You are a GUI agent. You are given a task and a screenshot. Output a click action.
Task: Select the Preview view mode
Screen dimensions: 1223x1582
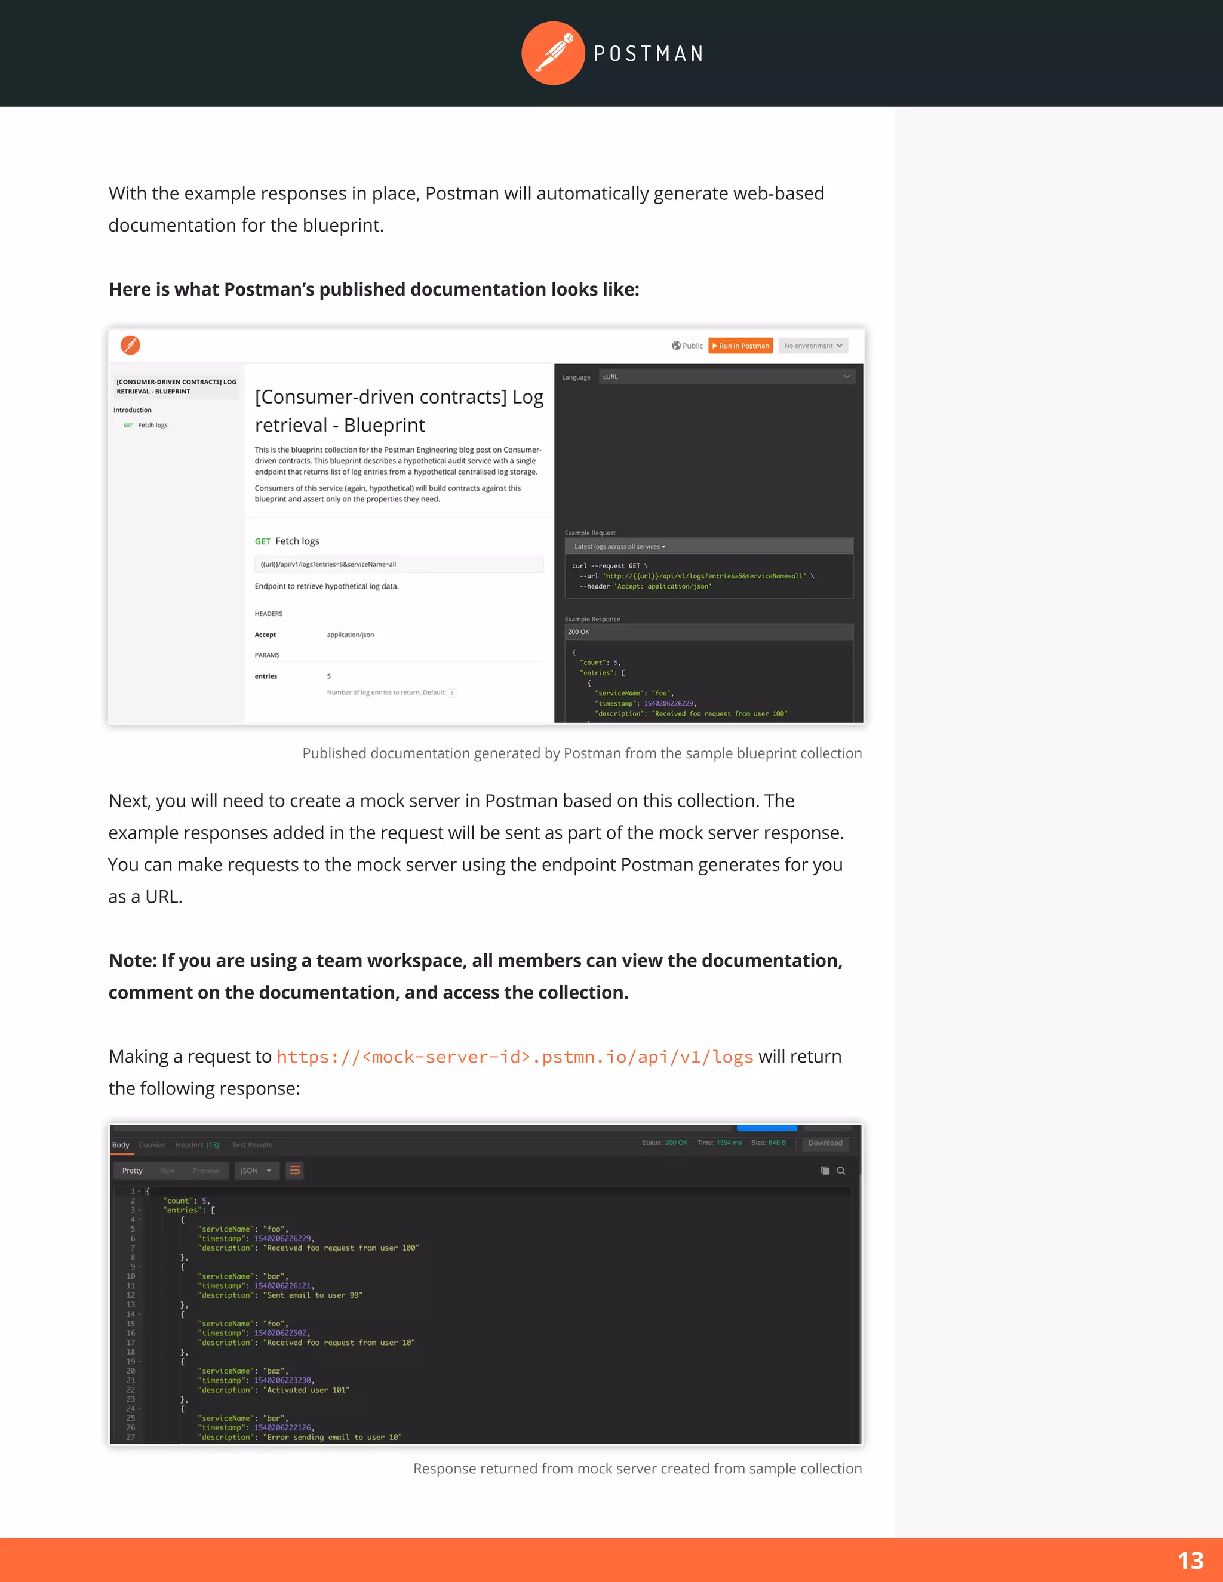pos(206,1171)
